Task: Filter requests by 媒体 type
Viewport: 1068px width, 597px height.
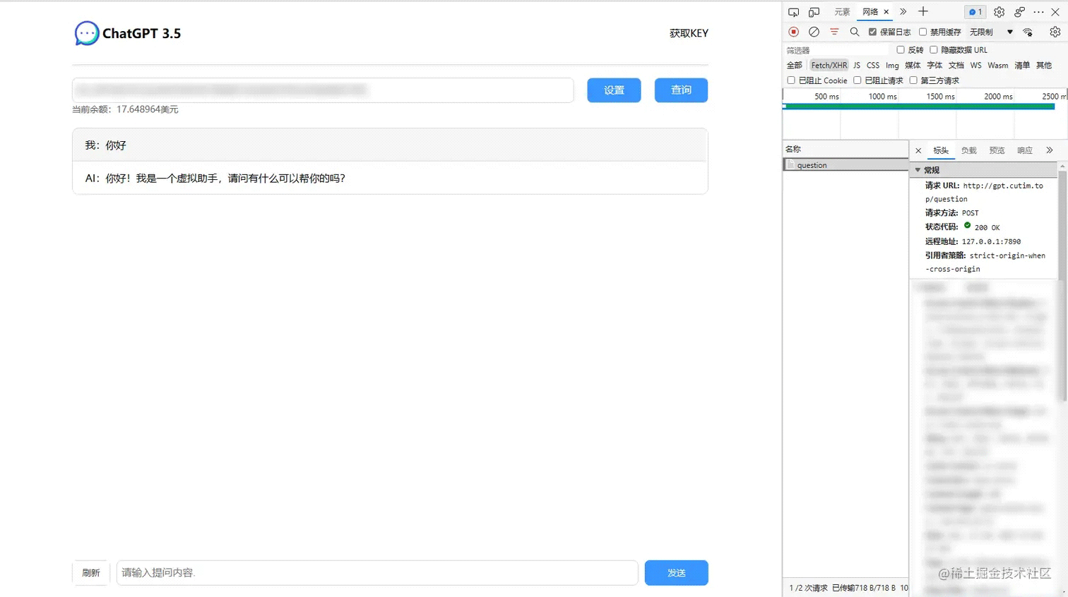Action: click(913, 65)
